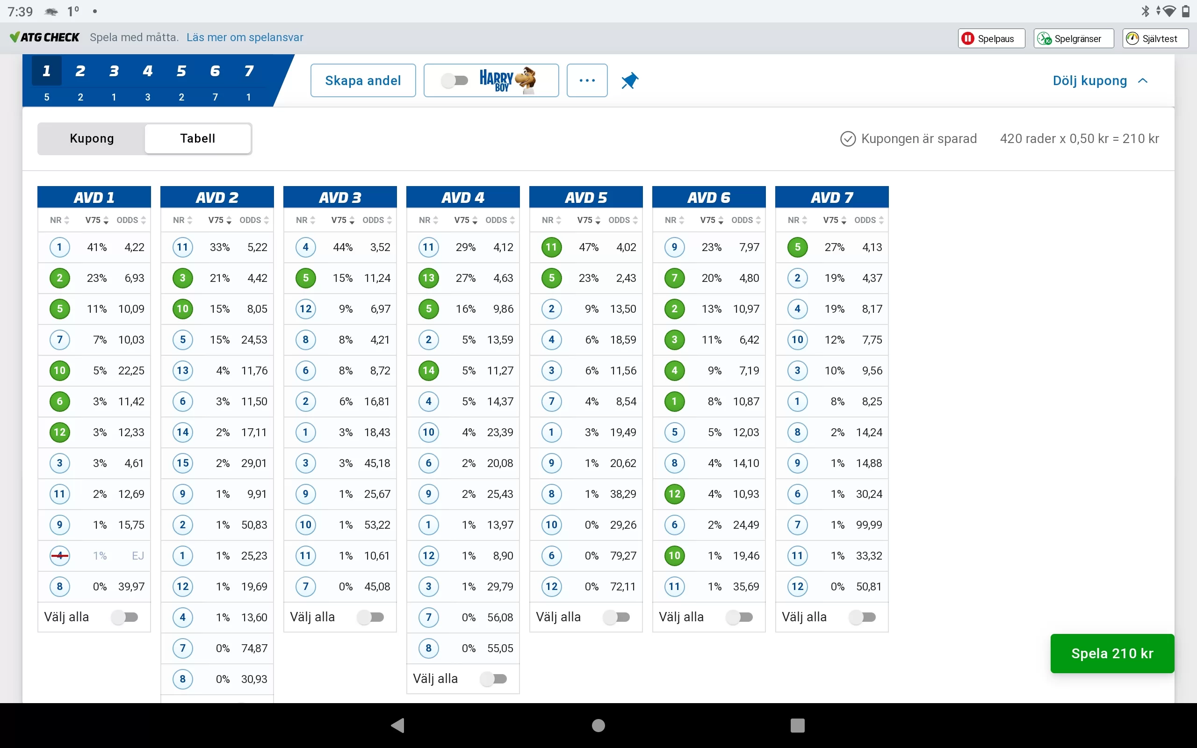Click the Skapa andel button

363,80
